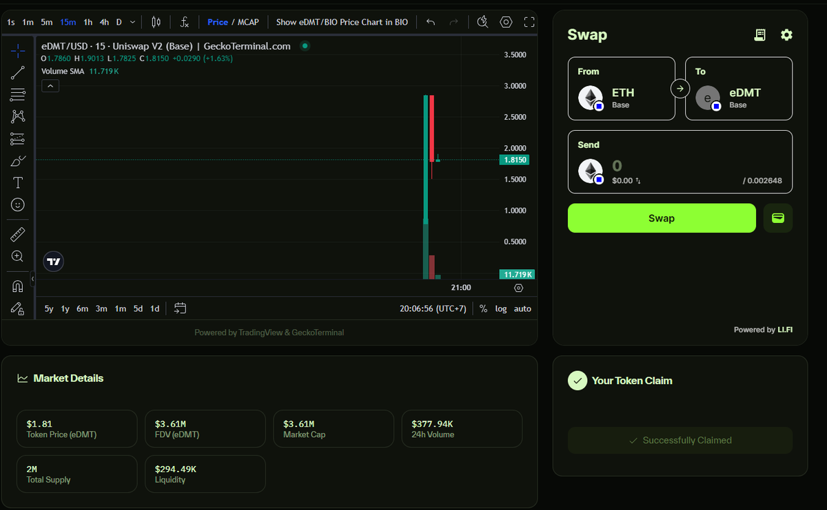Image resolution: width=827 pixels, height=510 pixels.
Task: Toggle the magnet mode tool
Action: point(18,286)
